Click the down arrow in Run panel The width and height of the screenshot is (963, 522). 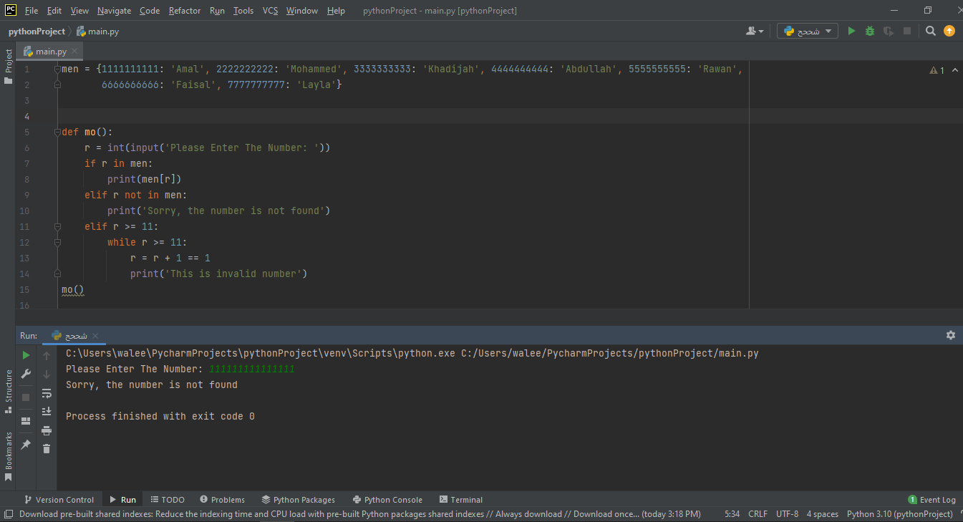pyautogui.click(x=47, y=374)
